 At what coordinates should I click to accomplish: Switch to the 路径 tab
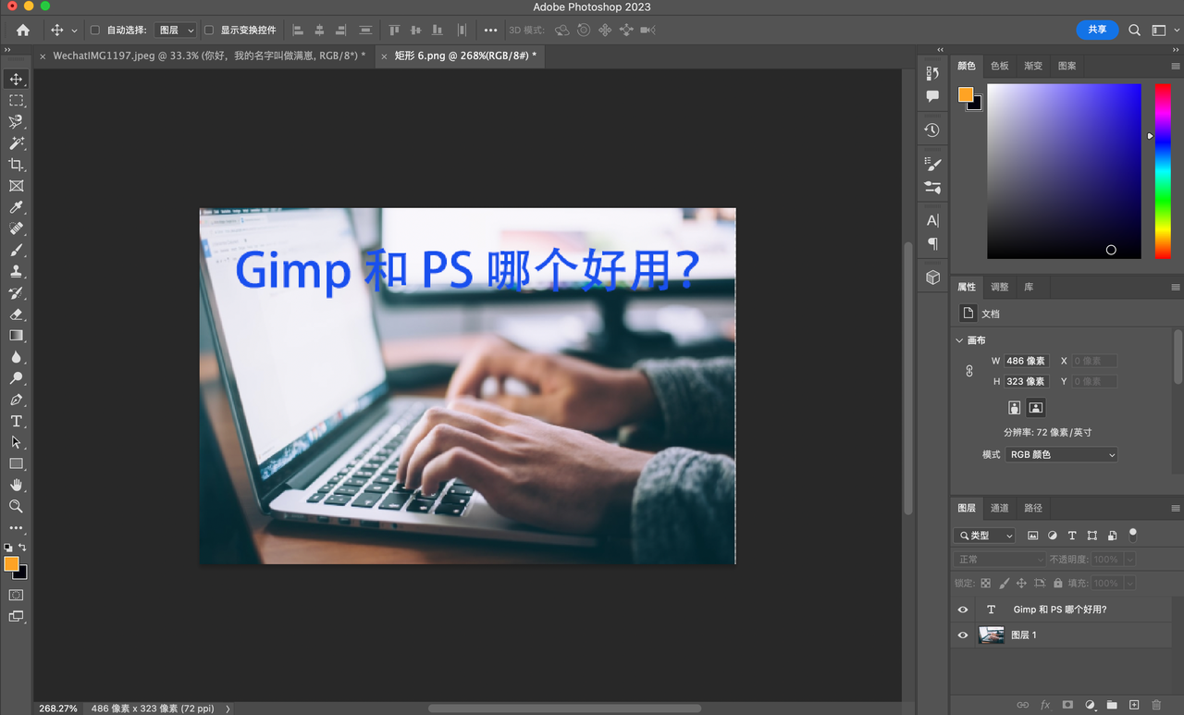point(1033,508)
